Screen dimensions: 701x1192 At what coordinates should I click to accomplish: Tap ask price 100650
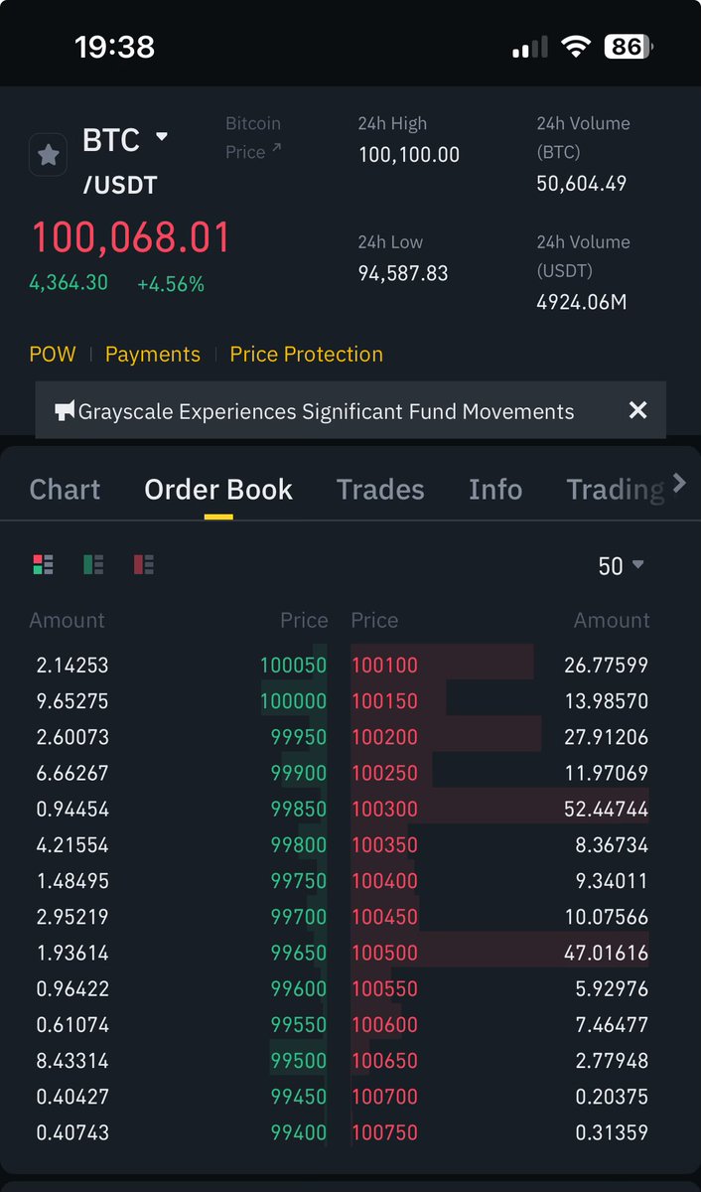(385, 1061)
